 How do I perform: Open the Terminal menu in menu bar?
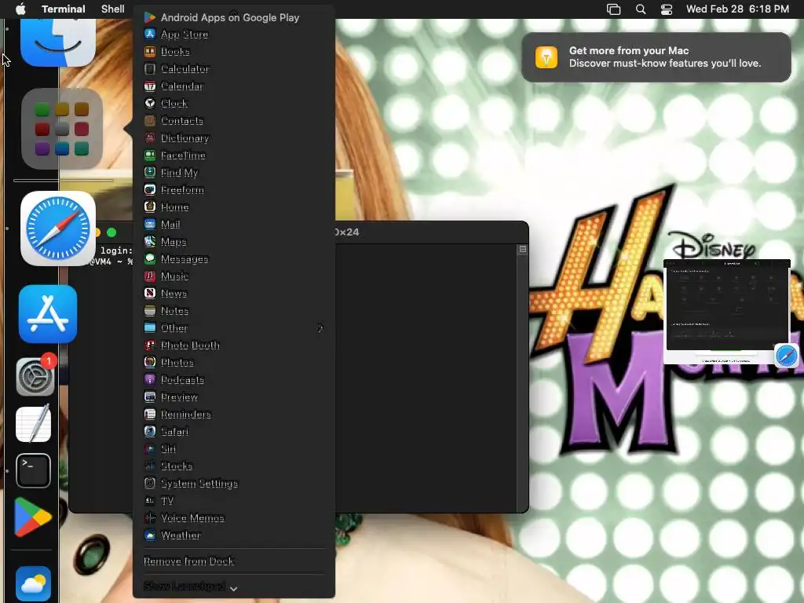click(x=64, y=9)
